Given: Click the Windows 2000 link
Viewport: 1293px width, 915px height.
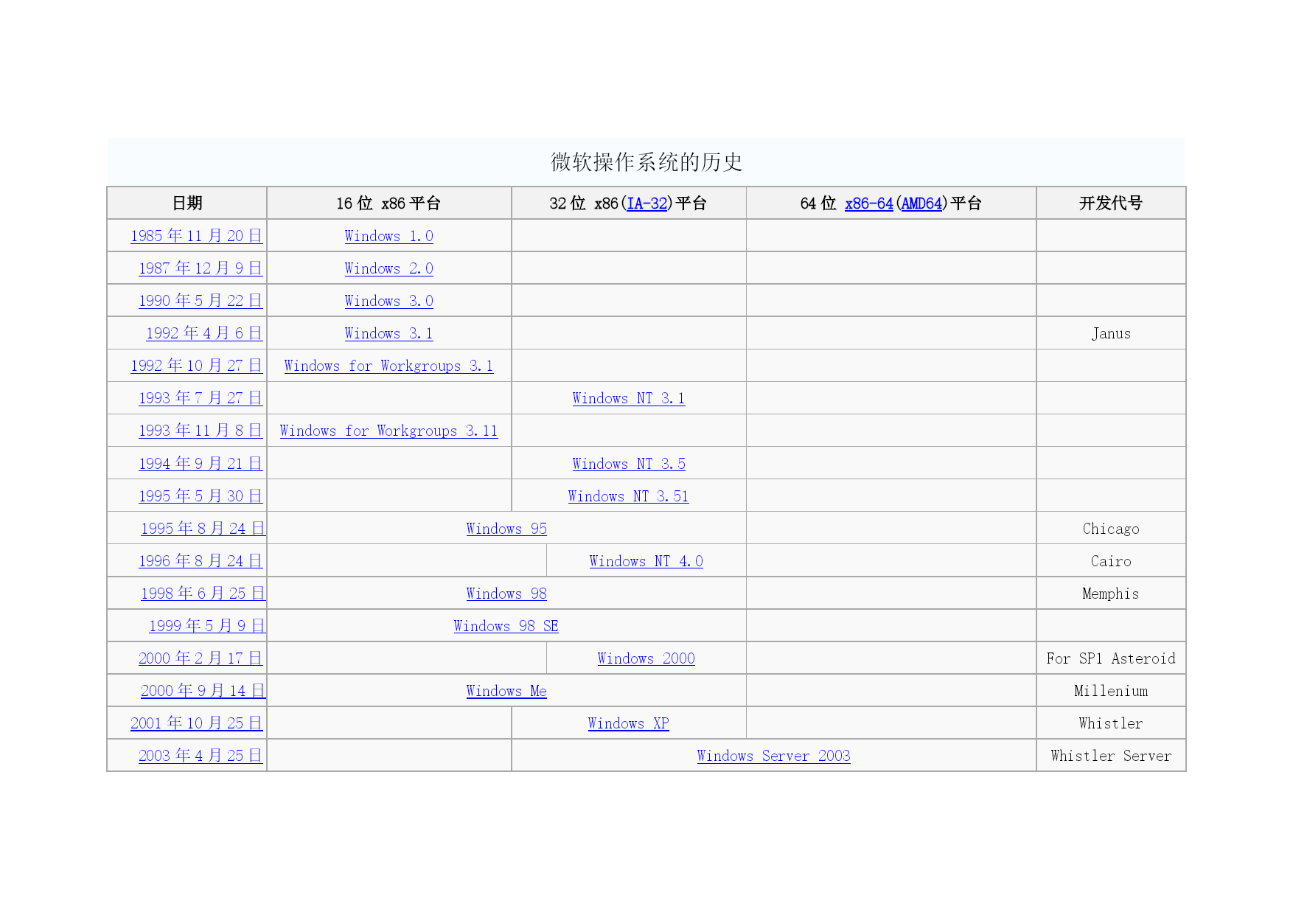Looking at the screenshot, I should point(646,658).
